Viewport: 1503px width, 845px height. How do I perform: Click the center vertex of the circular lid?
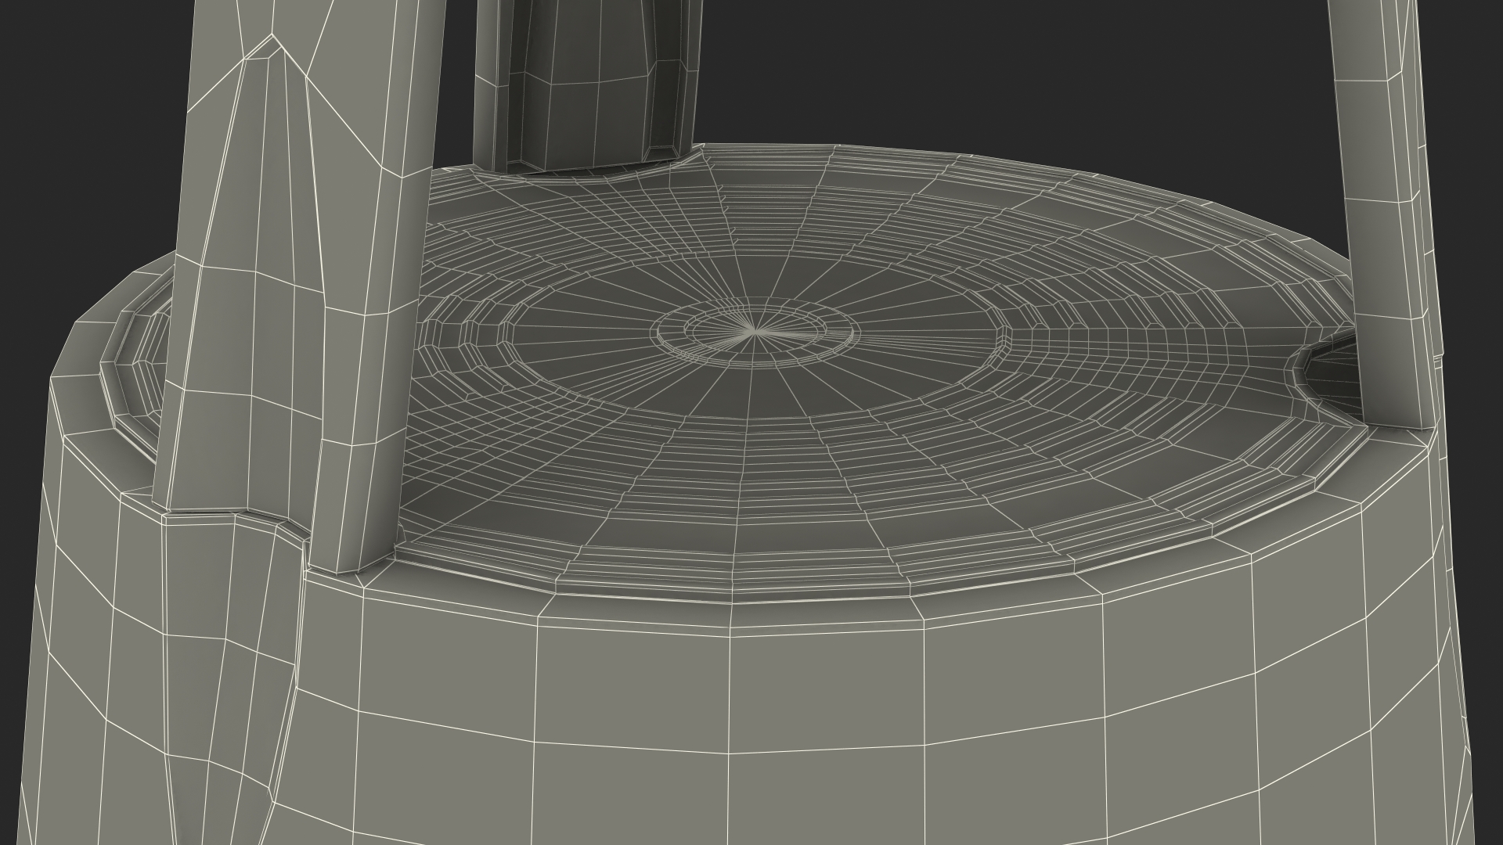click(754, 332)
